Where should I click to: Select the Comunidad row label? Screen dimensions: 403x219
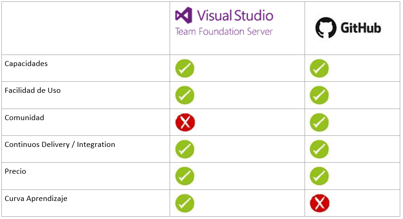24,118
